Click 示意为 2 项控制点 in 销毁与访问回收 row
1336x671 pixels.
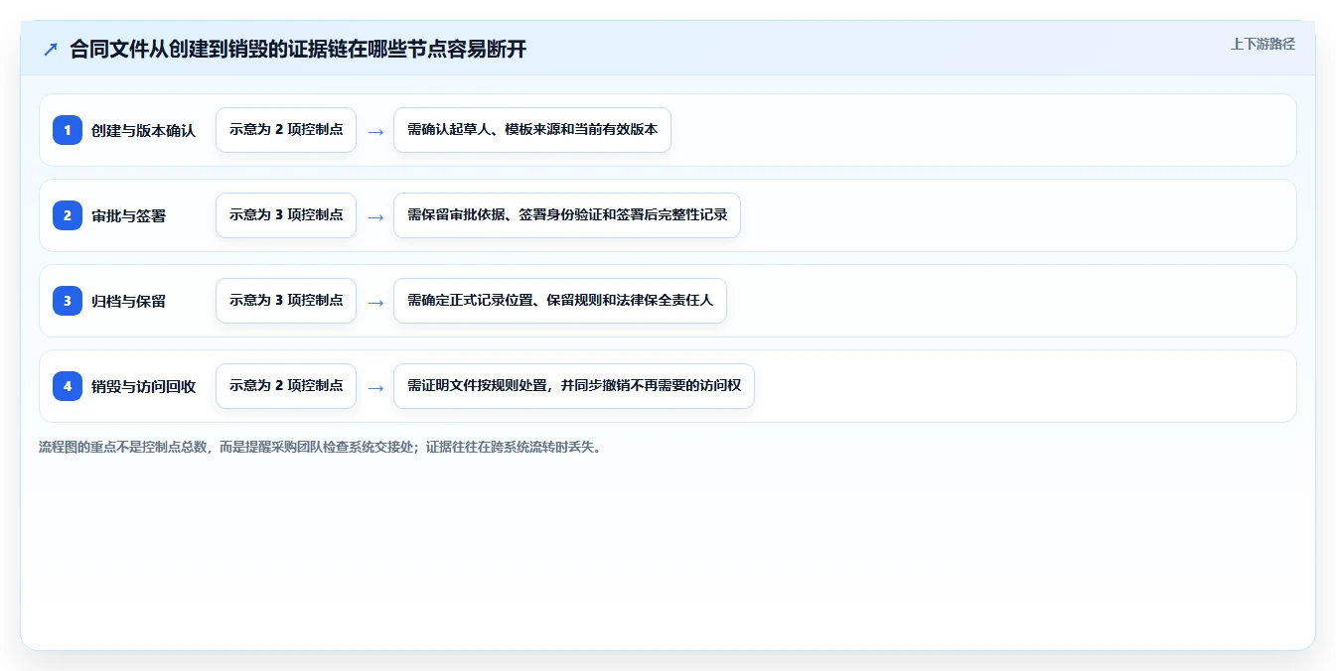click(286, 386)
